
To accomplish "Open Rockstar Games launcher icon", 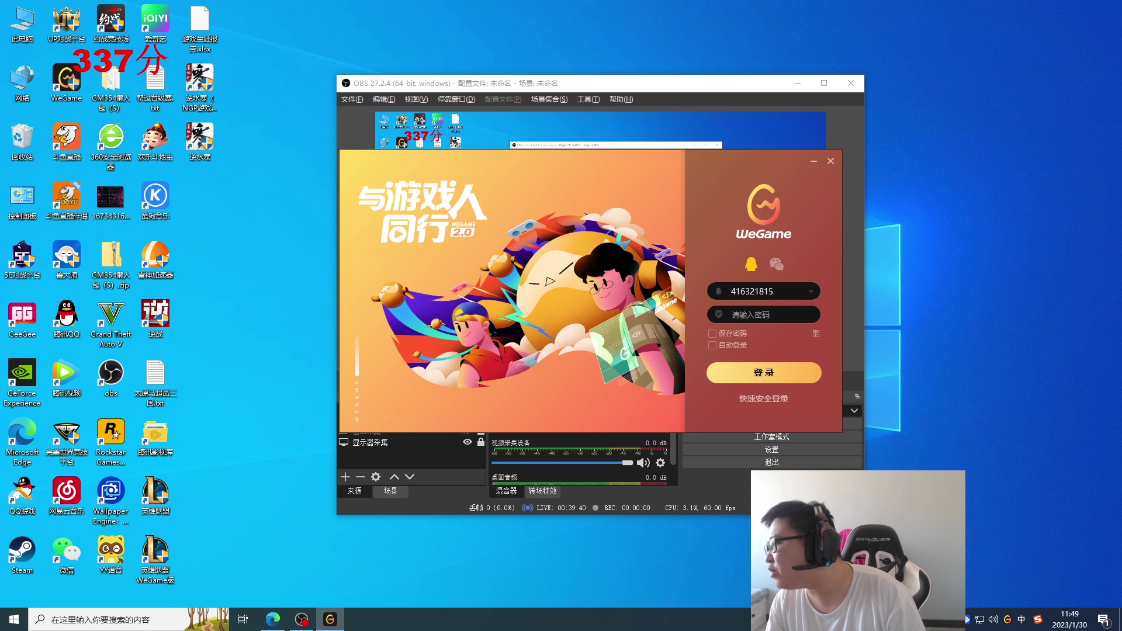I will (111, 442).
